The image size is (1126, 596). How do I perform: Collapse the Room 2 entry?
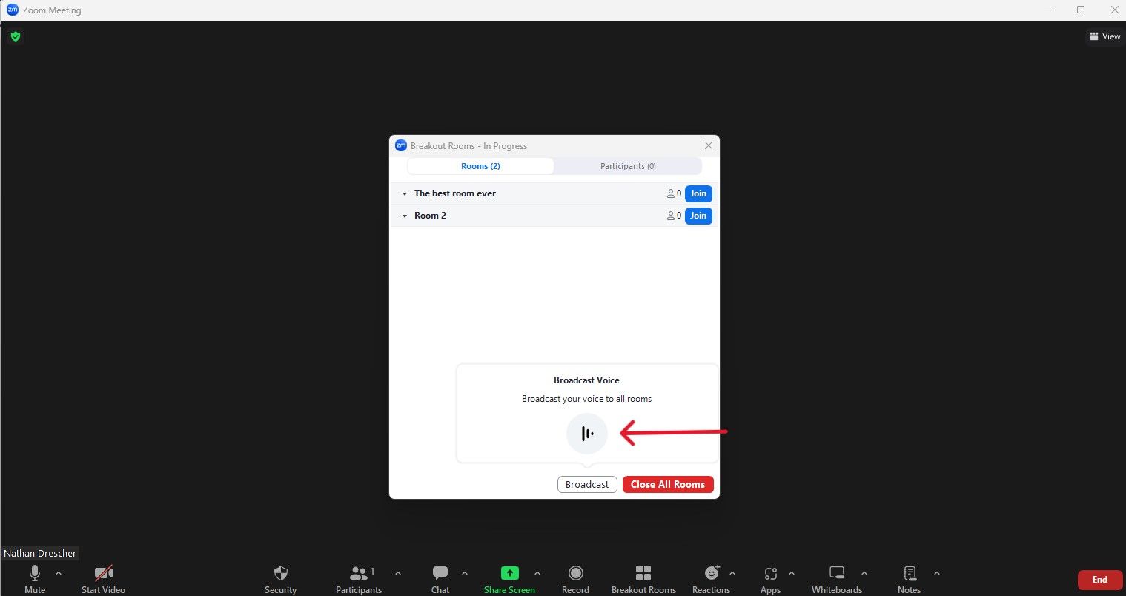(x=405, y=216)
